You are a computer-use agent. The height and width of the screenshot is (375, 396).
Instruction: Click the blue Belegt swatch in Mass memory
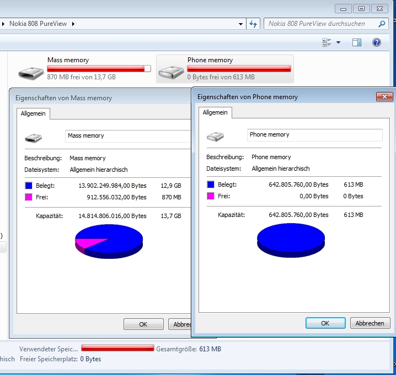(x=29, y=186)
